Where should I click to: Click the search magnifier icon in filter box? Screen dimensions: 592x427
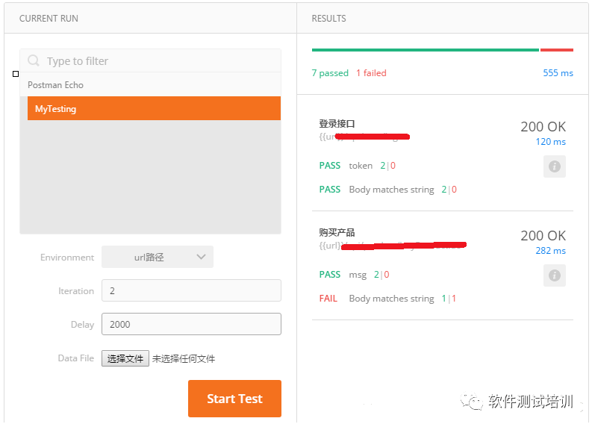click(x=34, y=60)
